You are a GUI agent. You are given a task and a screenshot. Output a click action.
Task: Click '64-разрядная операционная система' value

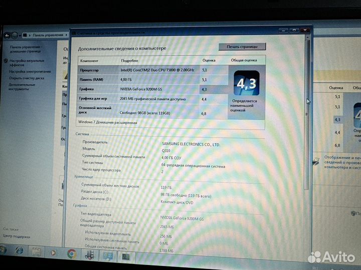tap(193, 166)
